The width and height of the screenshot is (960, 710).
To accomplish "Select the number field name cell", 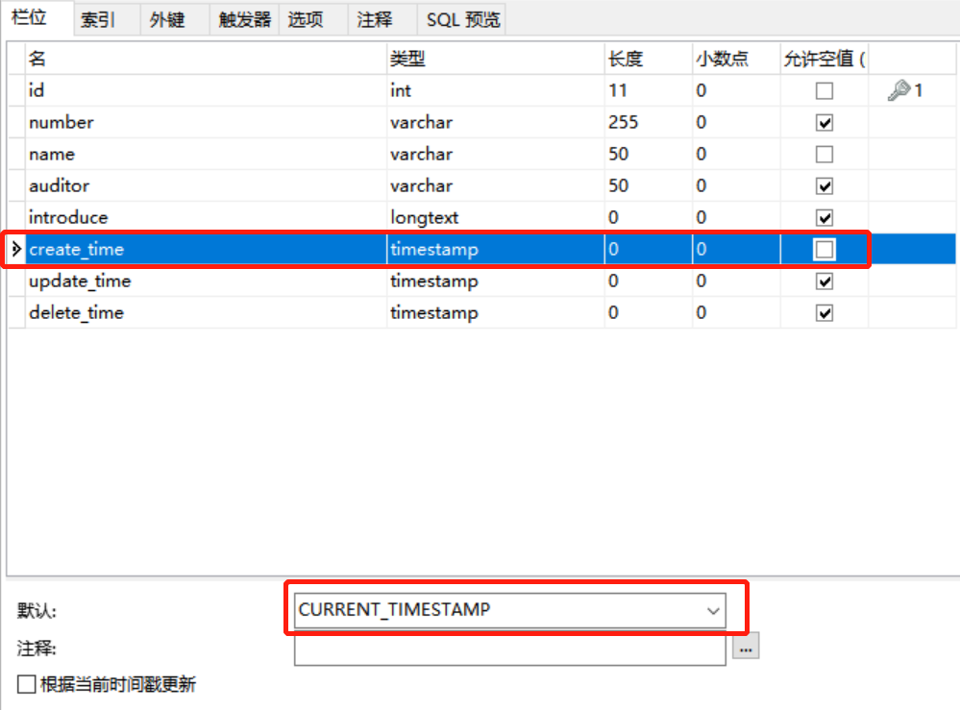I will [x=206, y=122].
